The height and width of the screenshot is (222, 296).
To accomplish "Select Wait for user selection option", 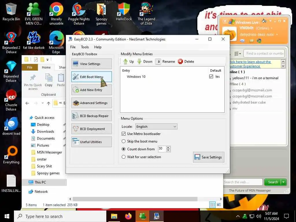I will tap(124, 157).
